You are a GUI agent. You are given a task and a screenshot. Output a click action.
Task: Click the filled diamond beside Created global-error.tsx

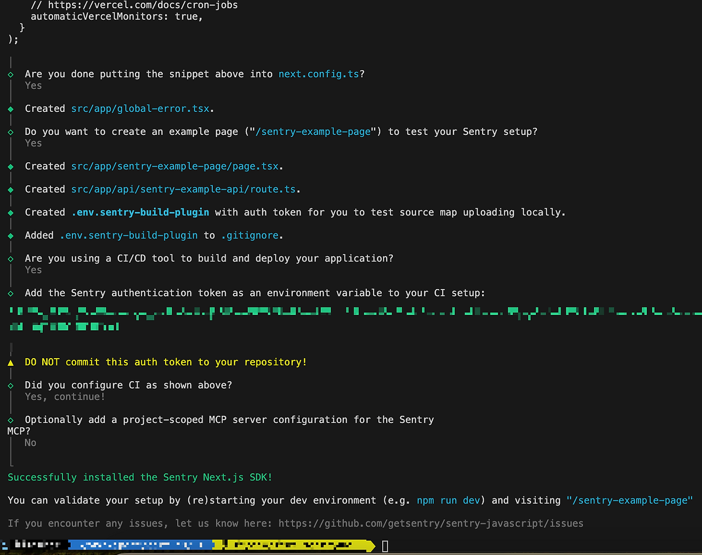(x=10, y=109)
